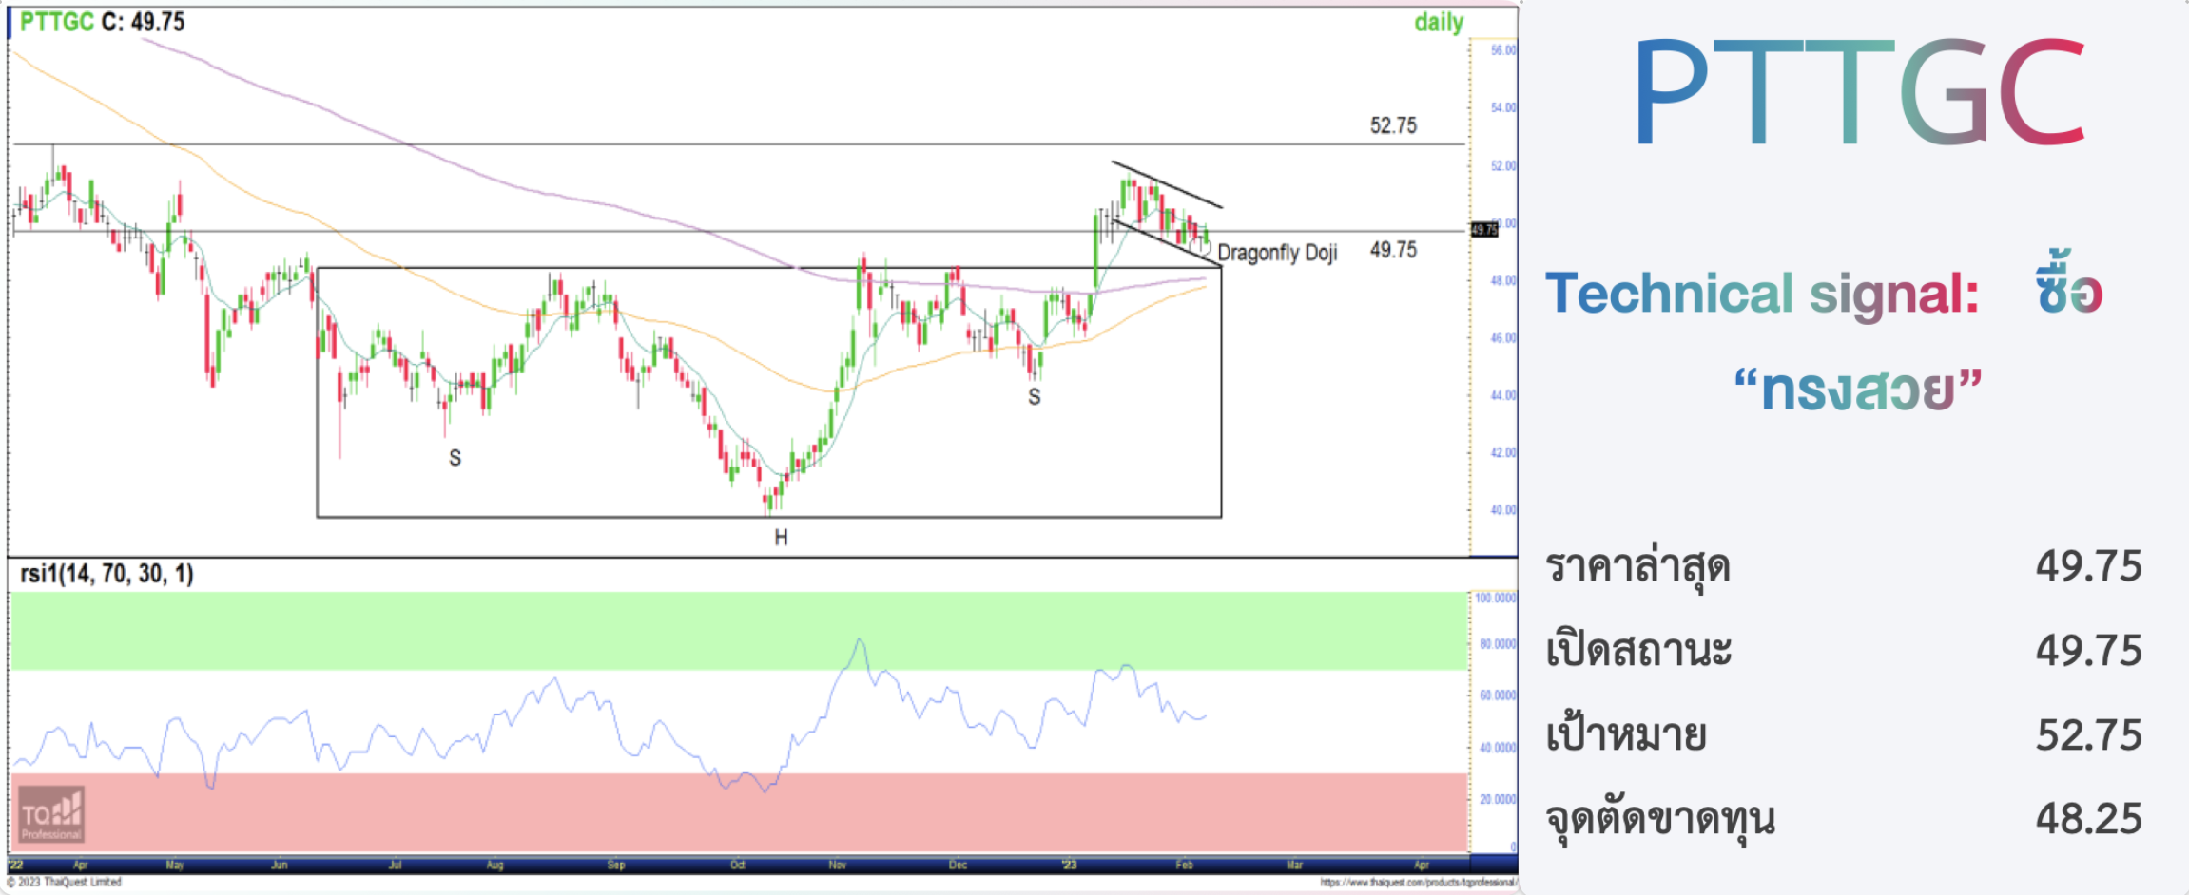
Task: Click the May marker on the time axis
Action: (174, 865)
